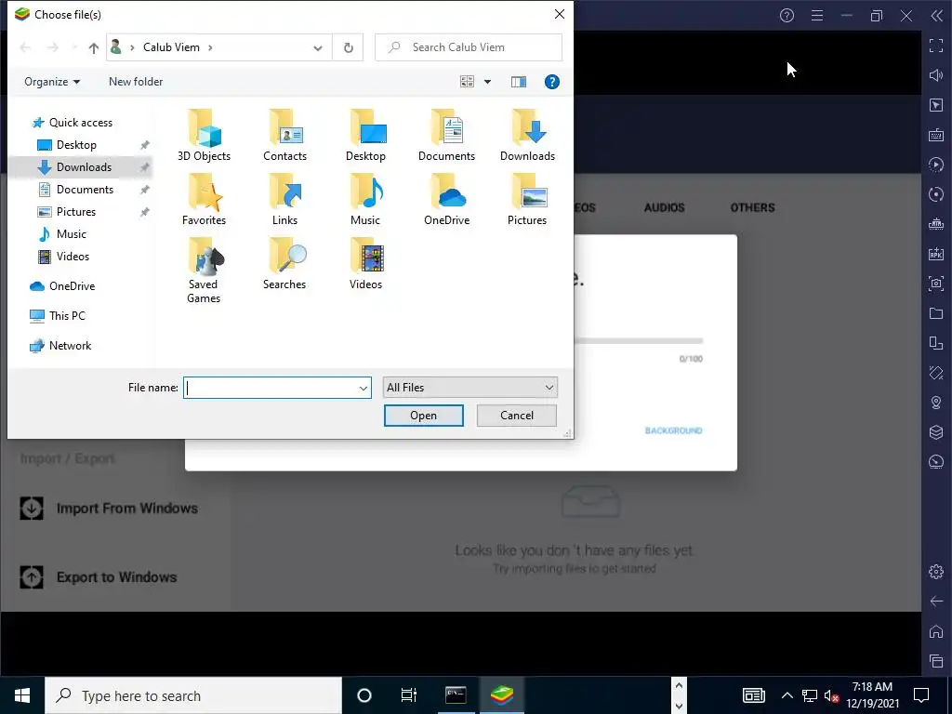Click BlueStacks volume icon in sidebar
The image size is (952, 714).
click(x=936, y=75)
